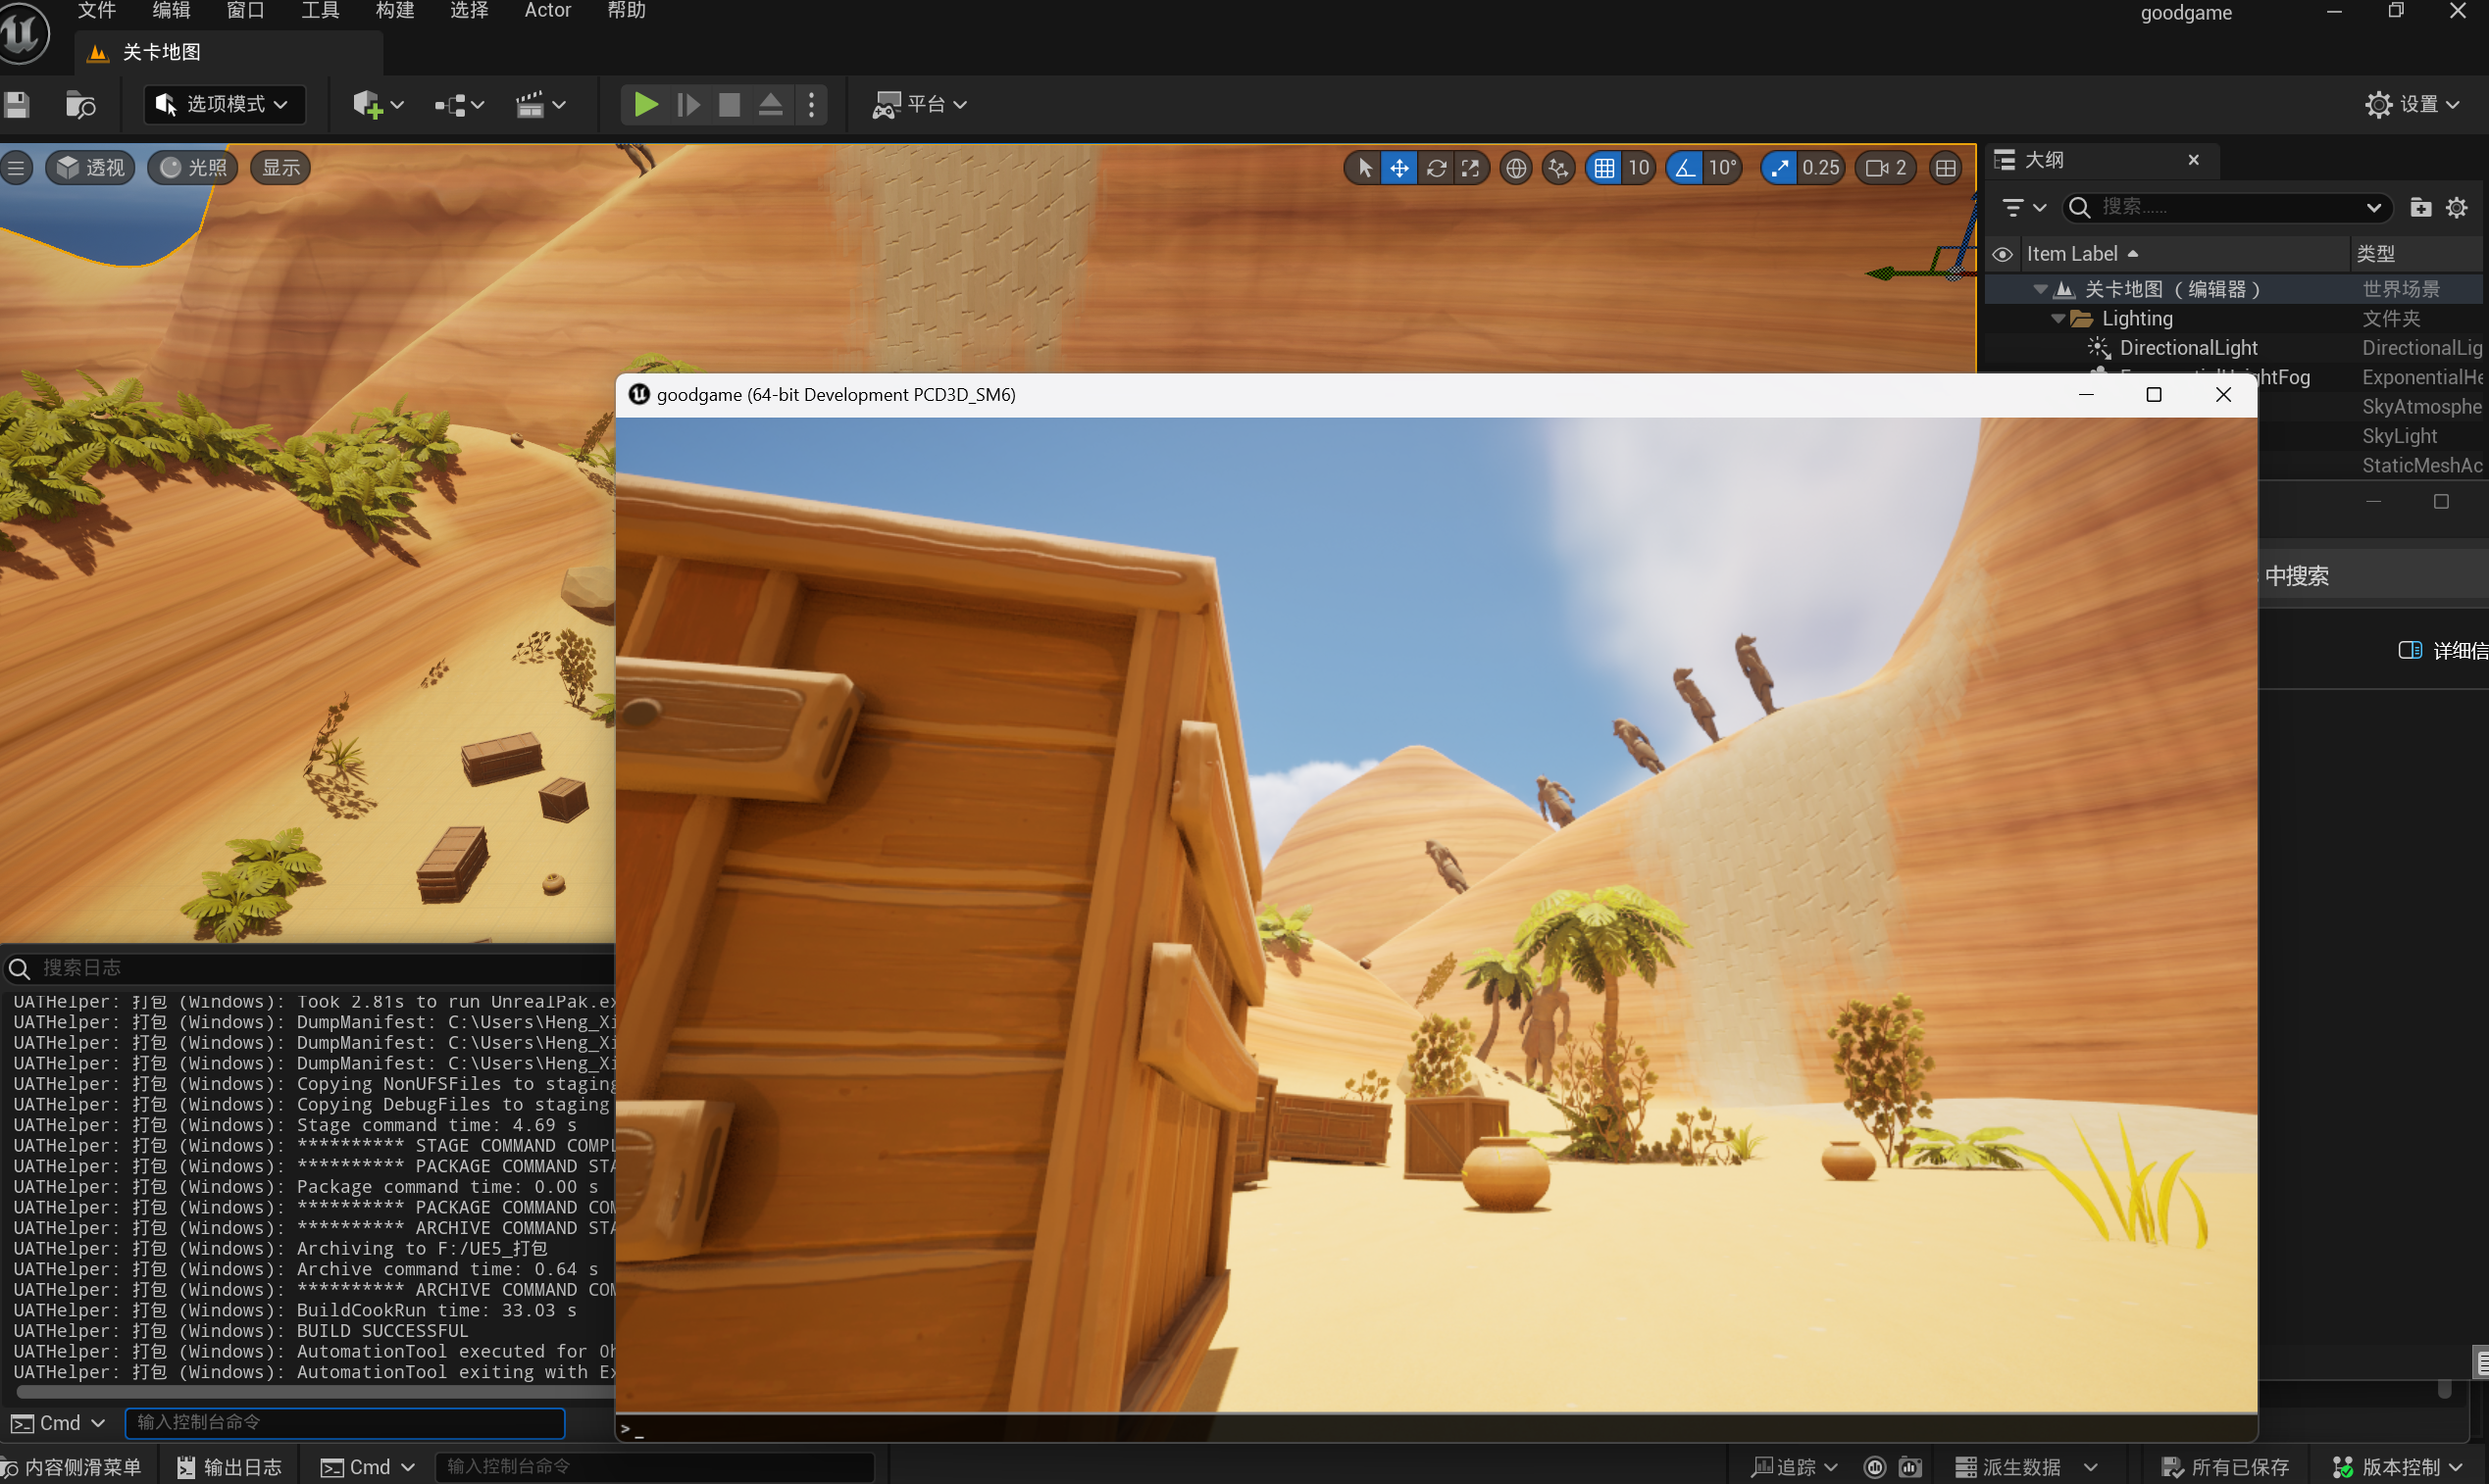This screenshot has height=1484, width=2489.
Task: Click the 输出日志 button
Action: [x=230, y=1466]
